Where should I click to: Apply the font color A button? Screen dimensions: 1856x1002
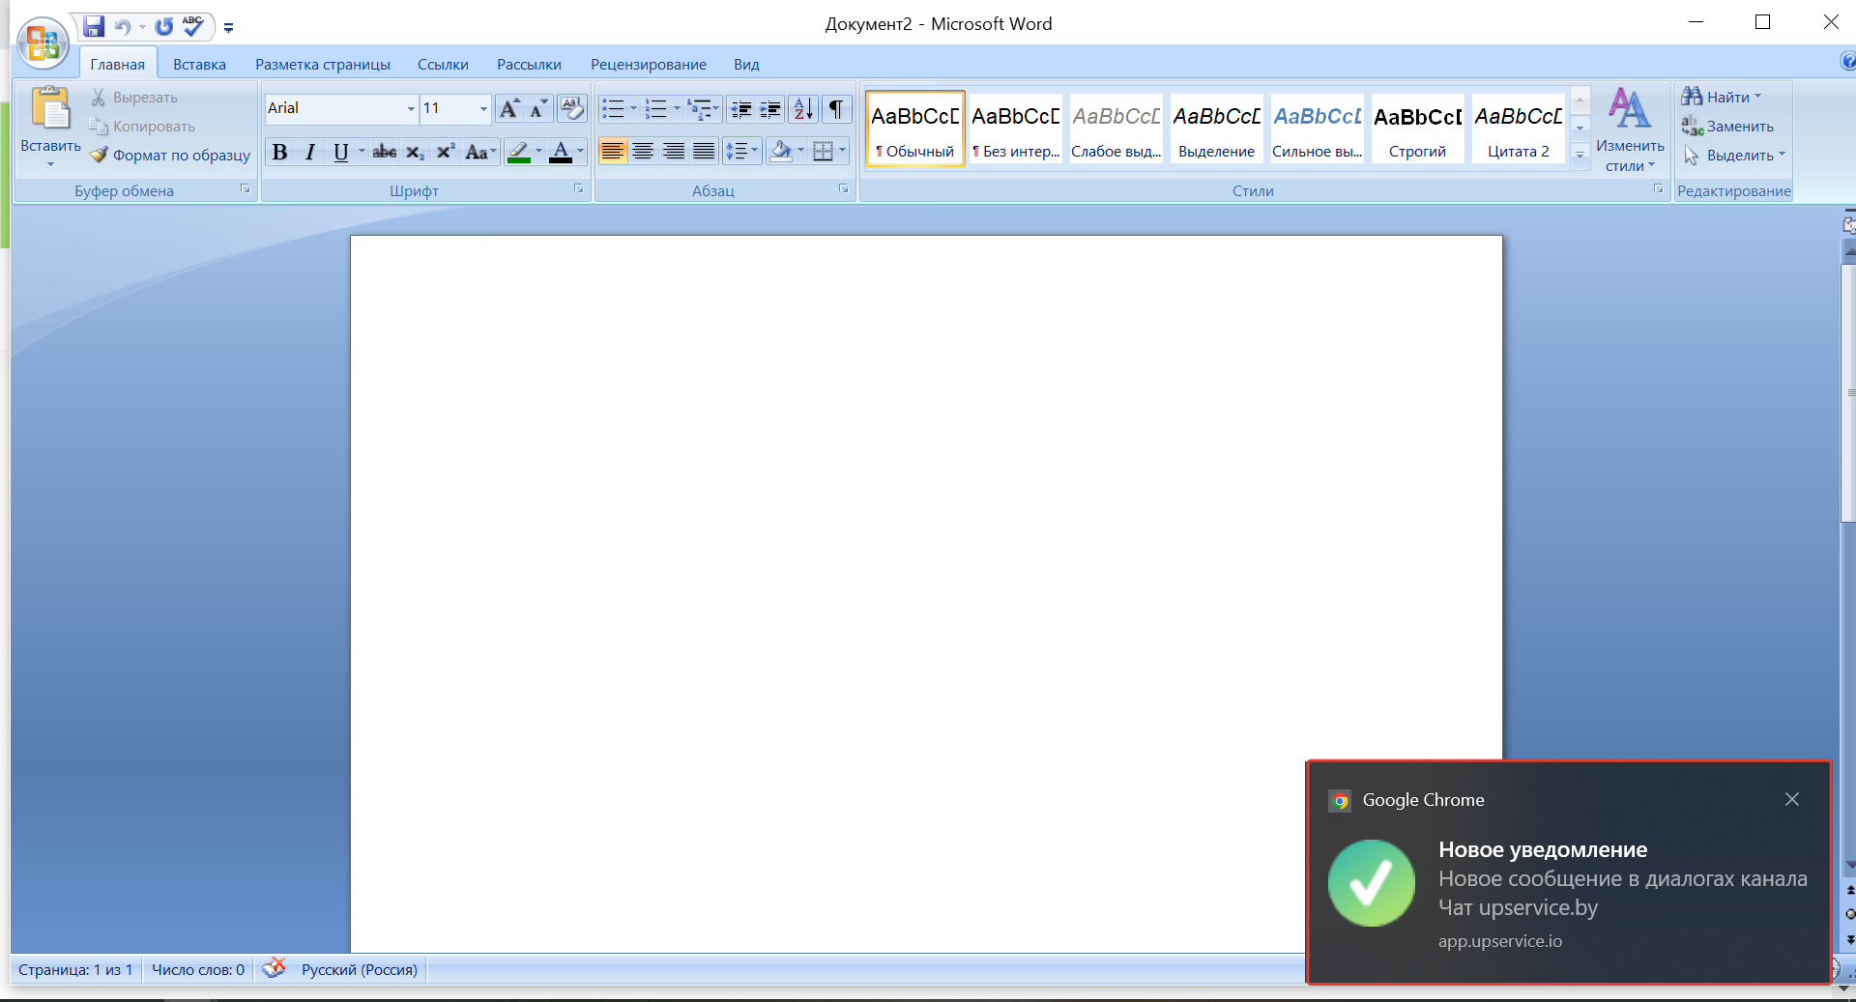pyautogui.click(x=561, y=152)
